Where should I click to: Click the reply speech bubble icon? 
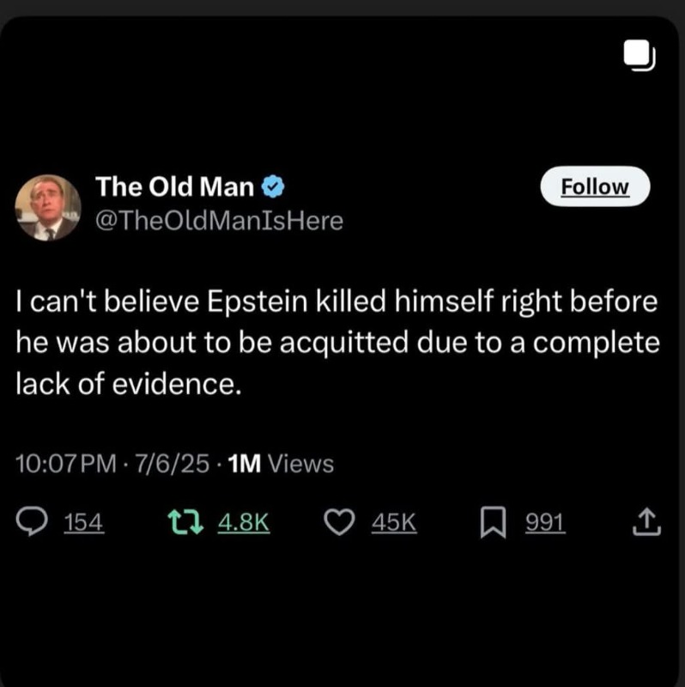coord(33,522)
